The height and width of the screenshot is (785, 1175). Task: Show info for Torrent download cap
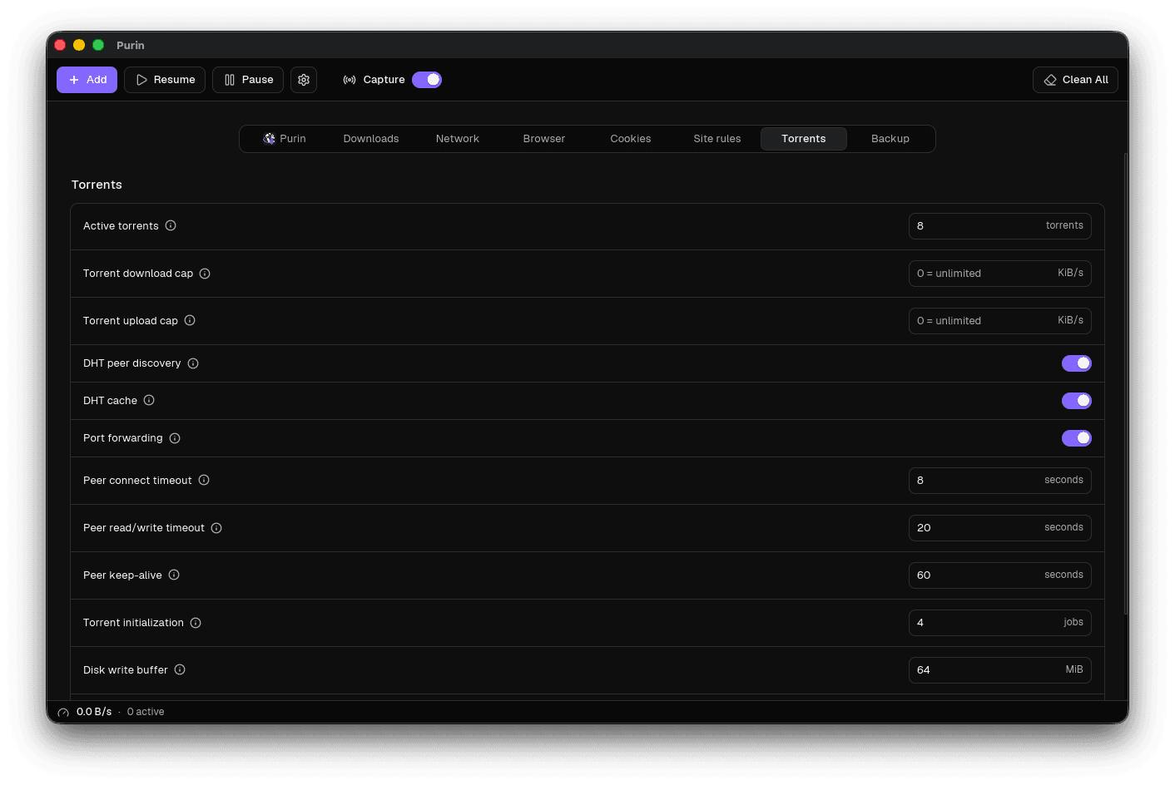pos(205,274)
